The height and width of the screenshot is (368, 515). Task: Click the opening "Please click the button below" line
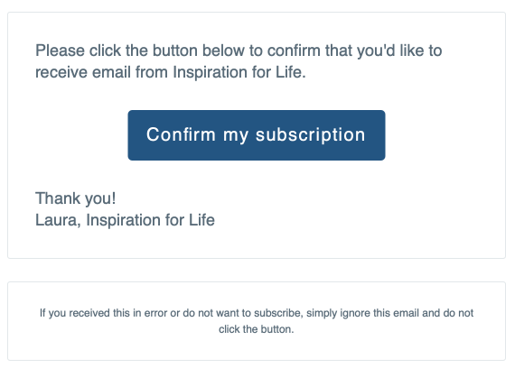(x=239, y=51)
